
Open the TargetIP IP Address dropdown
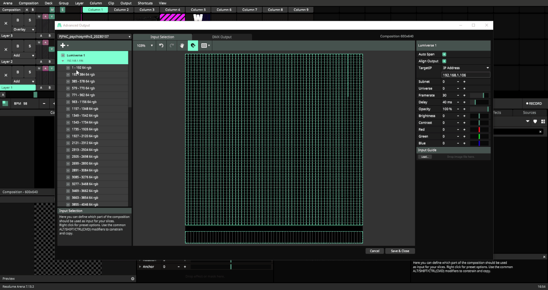465,68
